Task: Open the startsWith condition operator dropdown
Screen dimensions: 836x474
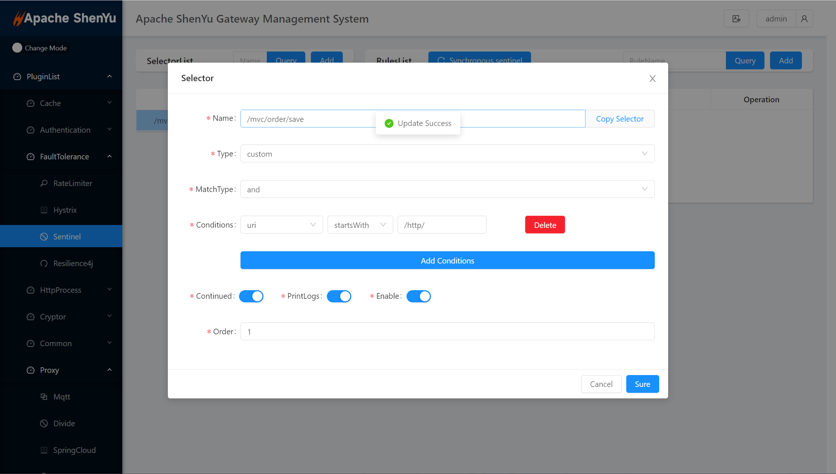Action: click(x=360, y=225)
